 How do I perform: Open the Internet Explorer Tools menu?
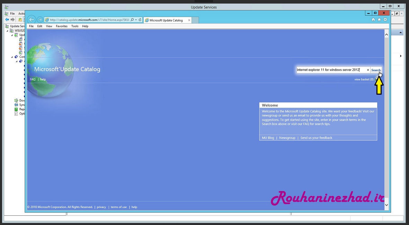(x=75, y=26)
